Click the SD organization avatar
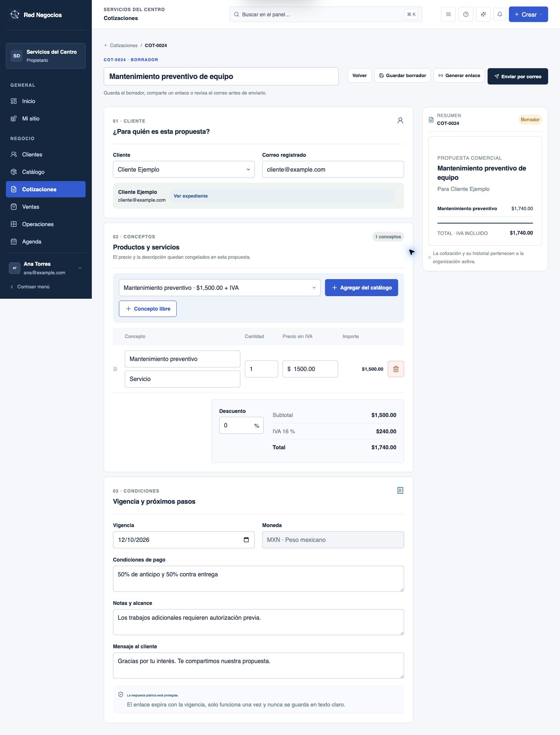Screen dimensions: 560x735 point(17,56)
